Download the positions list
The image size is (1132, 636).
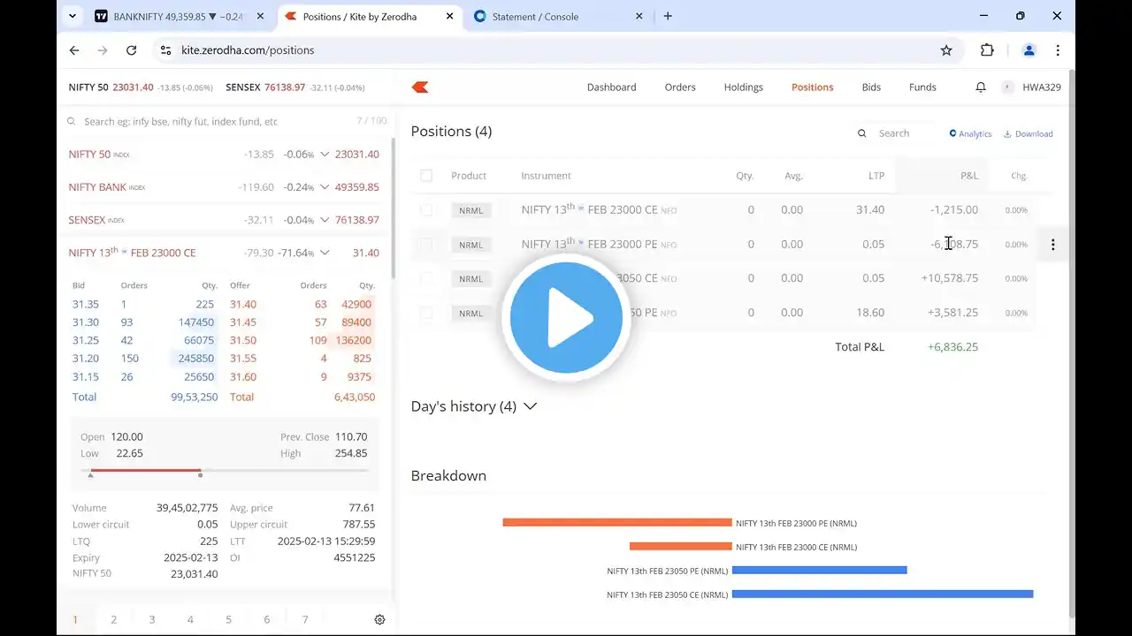pyautogui.click(x=1028, y=134)
